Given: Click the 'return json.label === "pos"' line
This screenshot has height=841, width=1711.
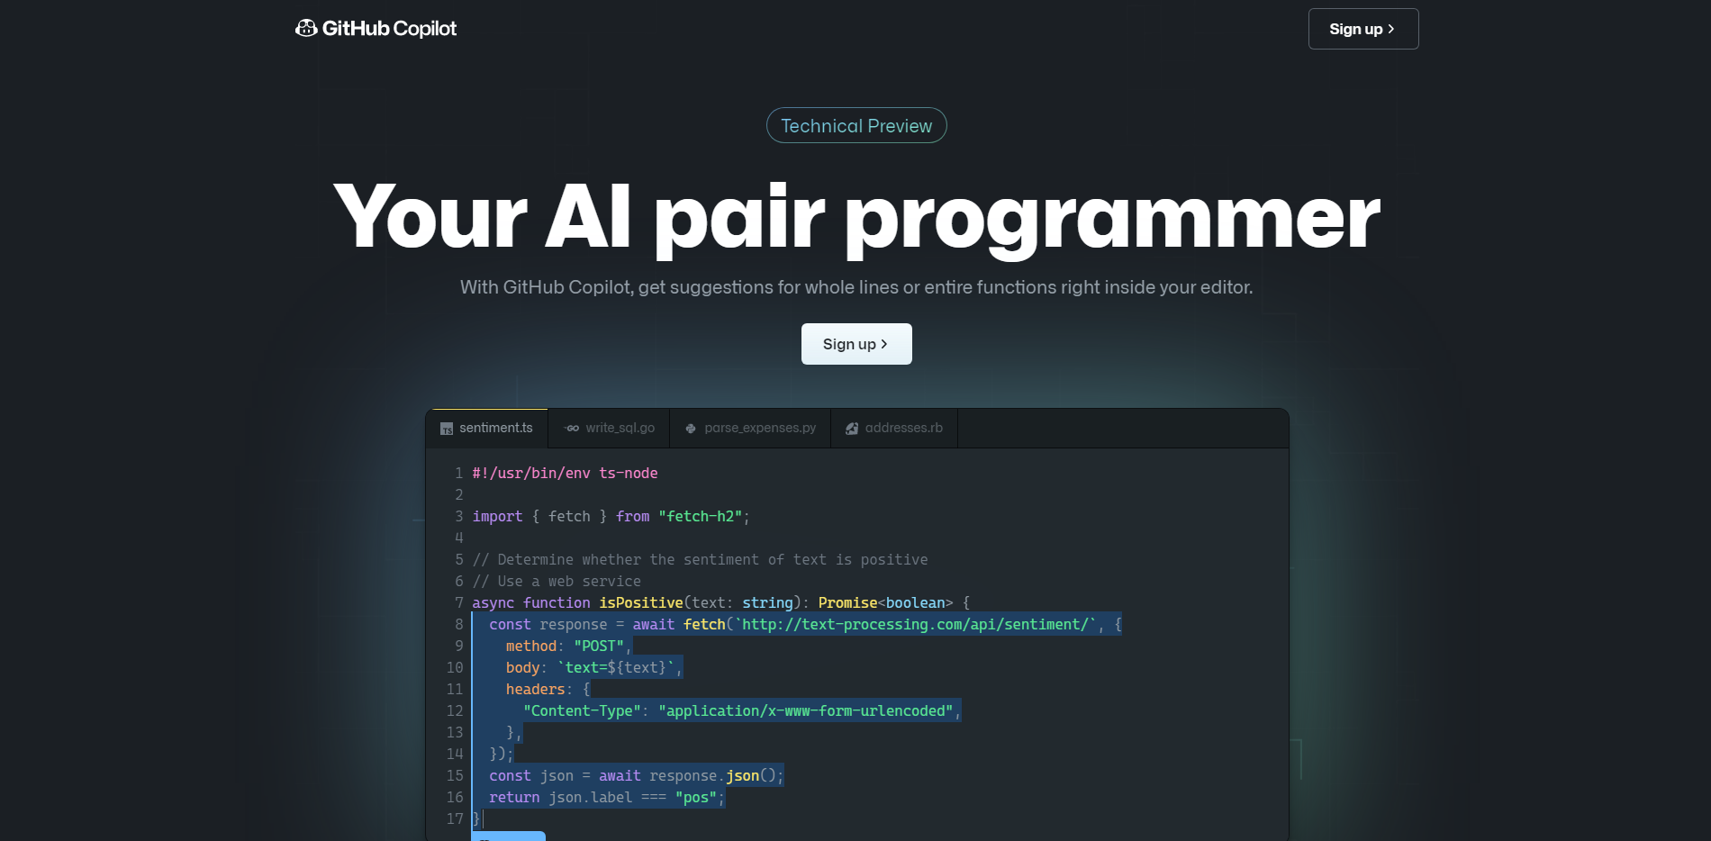Looking at the screenshot, I should pos(606,798).
